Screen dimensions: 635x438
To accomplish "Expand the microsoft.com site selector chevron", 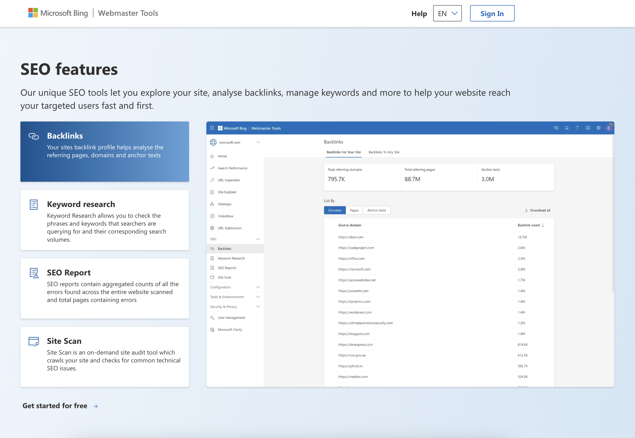I will coord(258,142).
